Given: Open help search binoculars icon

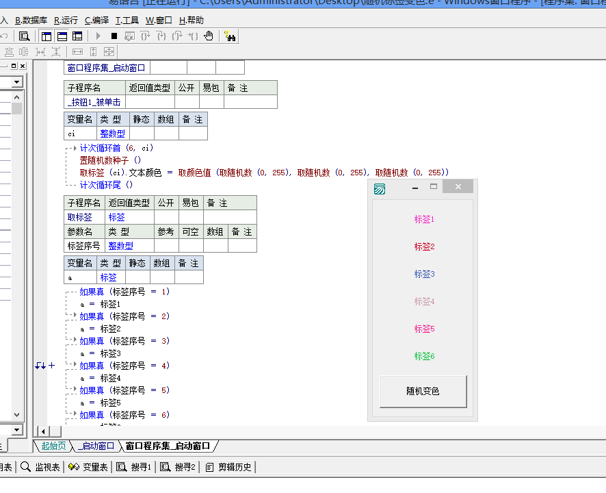Looking at the screenshot, I should [x=230, y=36].
